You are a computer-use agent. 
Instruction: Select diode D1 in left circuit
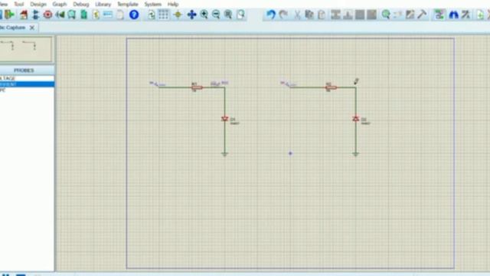(224, 119)
